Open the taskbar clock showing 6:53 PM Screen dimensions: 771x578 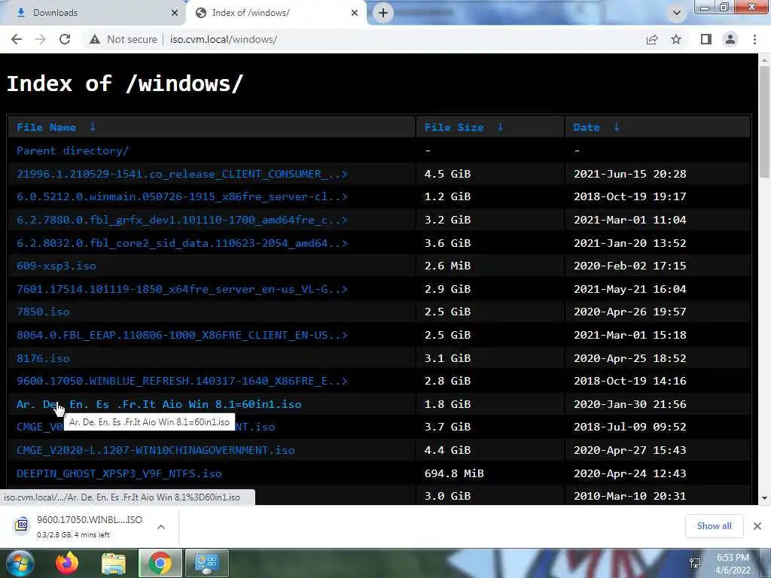click(733, 564)
